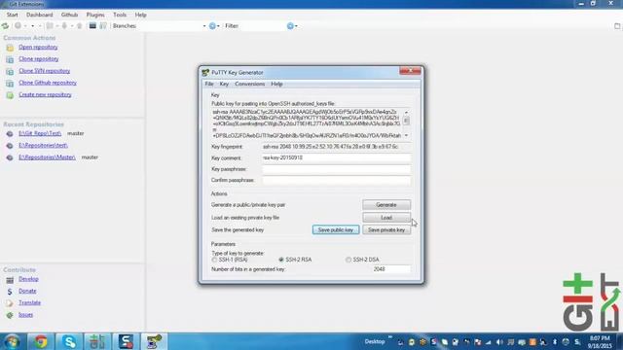Screen dimensions: 623x350
Task: Select the SSH-1 (RSA) radio button
Action: pyautogui.click(x=214, y=260)
